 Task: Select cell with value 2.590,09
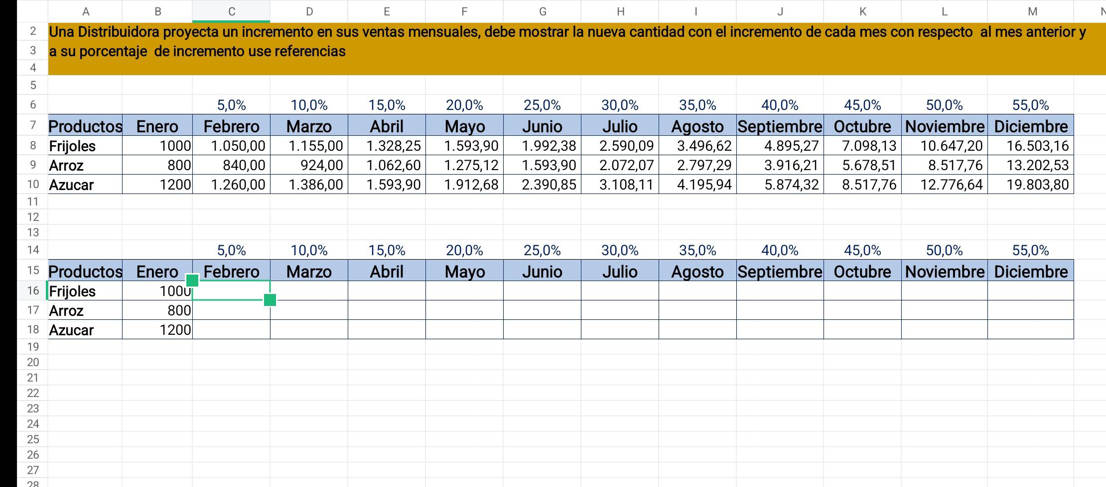[620, 145]
